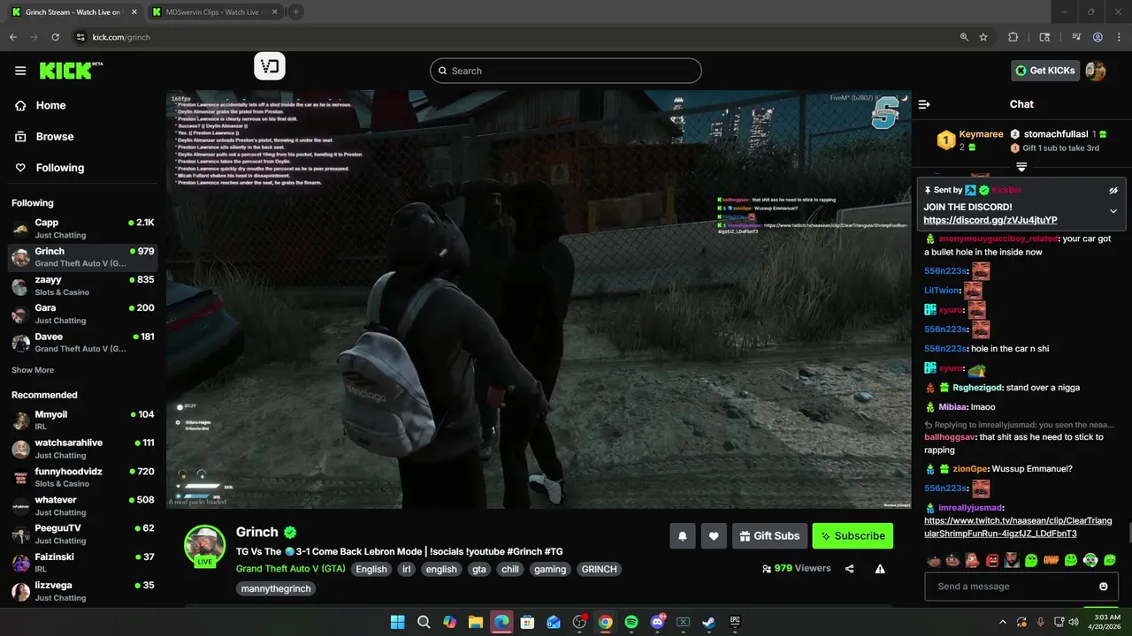Select the gta tag
The width and height of the screenshot is (1132, 636).
click(479, 569)
